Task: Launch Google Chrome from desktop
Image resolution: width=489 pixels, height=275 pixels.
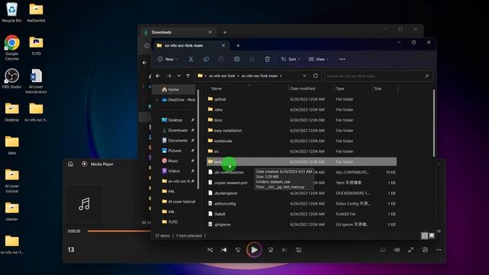Action: (12, 47)
